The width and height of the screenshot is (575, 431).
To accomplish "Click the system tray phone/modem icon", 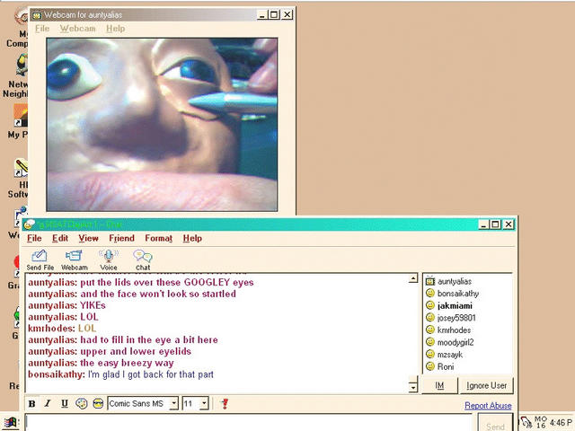I will click(526, 422).
